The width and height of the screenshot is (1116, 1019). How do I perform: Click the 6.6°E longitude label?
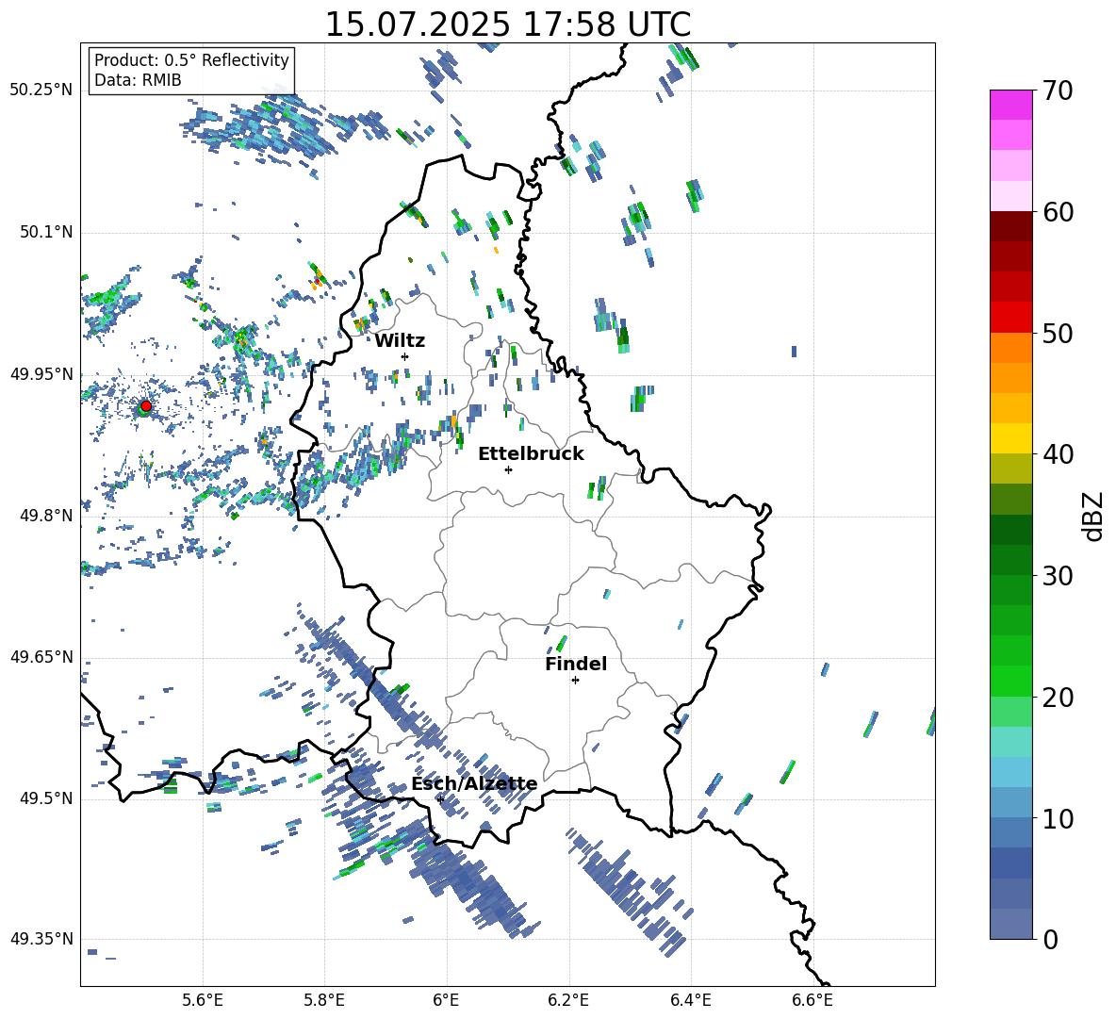click(812, 1000)
